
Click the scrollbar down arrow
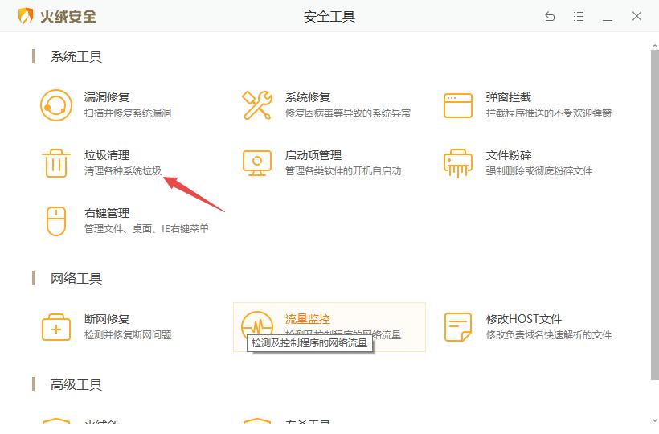pyautogui.click(x=655, y=420)
